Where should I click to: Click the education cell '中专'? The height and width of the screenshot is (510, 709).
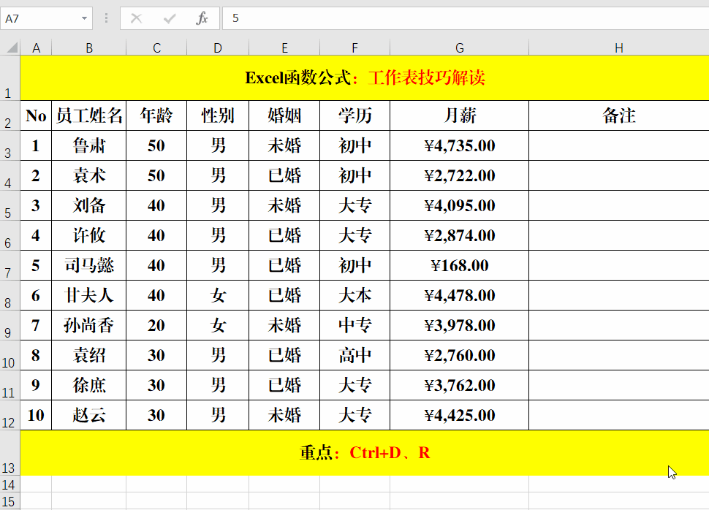[x=355, y=325]
